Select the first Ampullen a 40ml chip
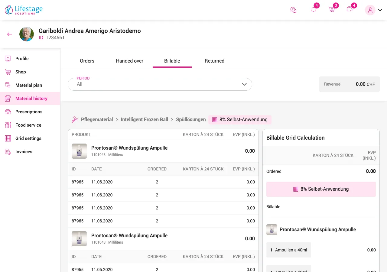The image size is (387, 272). click(x=289, y=250)
